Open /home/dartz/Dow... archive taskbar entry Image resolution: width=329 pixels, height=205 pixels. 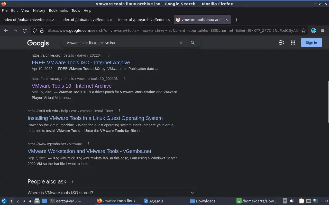[258, 201]
